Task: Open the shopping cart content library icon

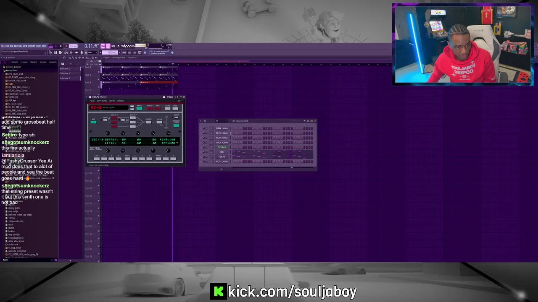Action: [x=145, y=52]
